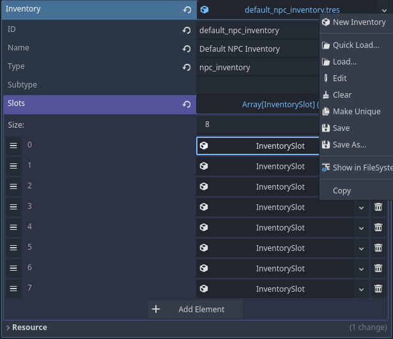
Task: Click the revert icon for Slots array
Action: [187, 105]
